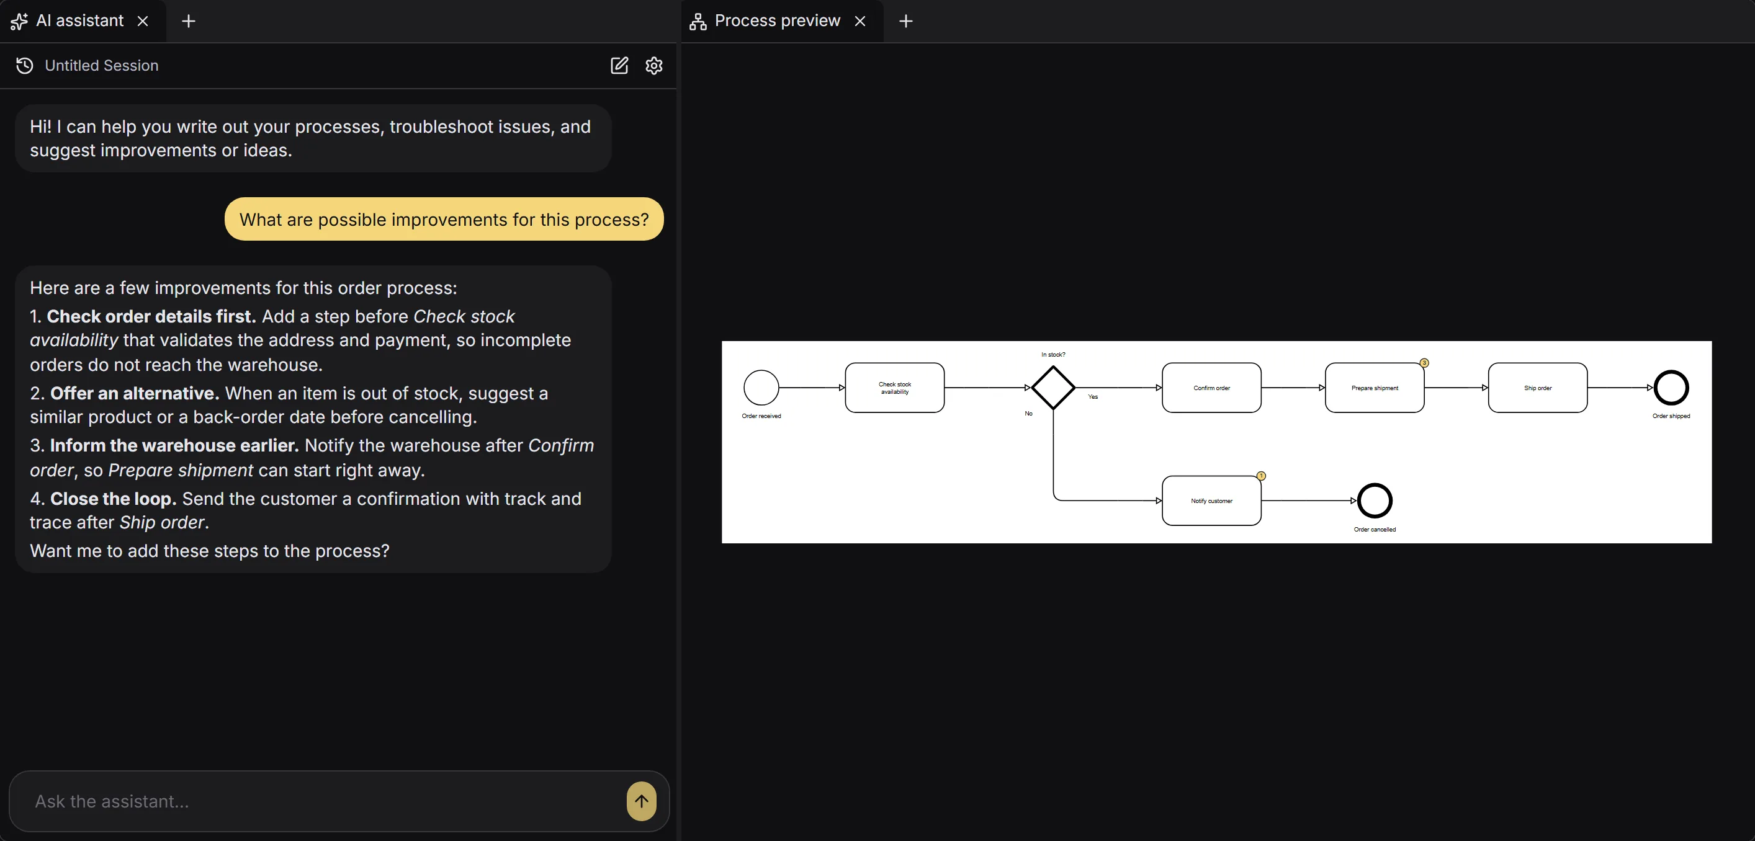Close the Process preview tab
This screenshot has width=1755, height=841.
click(x=860, y=21)
